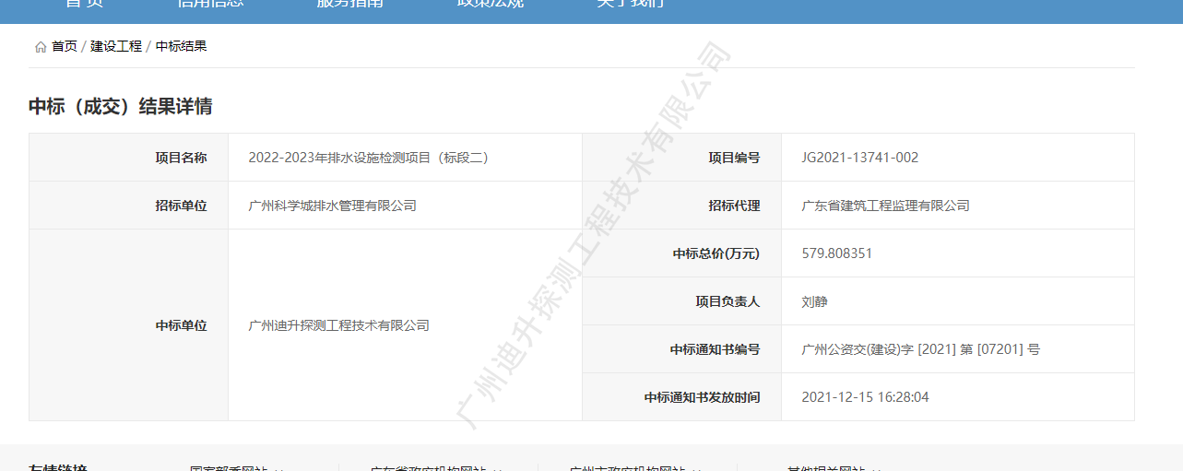Click winning bidder 广州迪升探测工程技术有限公司
The height and width of the screenshot is (471, 1183).
click(x=338, y=325)
